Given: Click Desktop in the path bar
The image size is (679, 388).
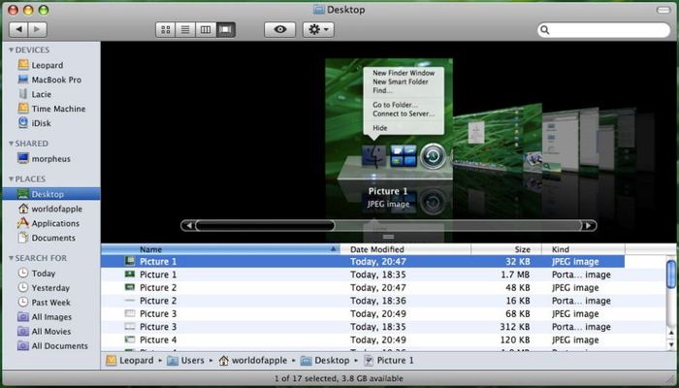Looking at the screenshot, I should (325, 360).
